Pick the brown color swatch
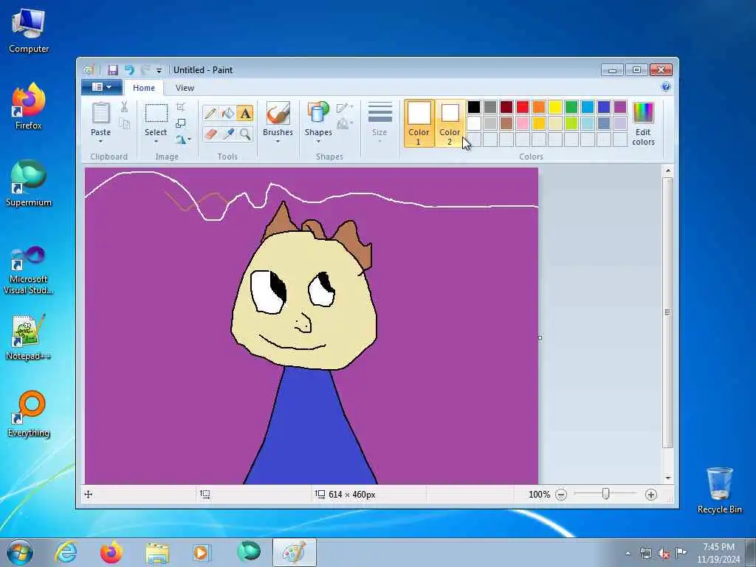Image resolution: width=756 pixels, height=567 pixels. [x=506, y=123]
